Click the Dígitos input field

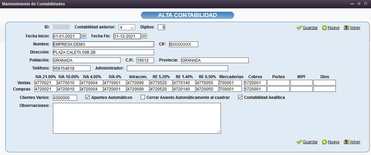(161, 27)
